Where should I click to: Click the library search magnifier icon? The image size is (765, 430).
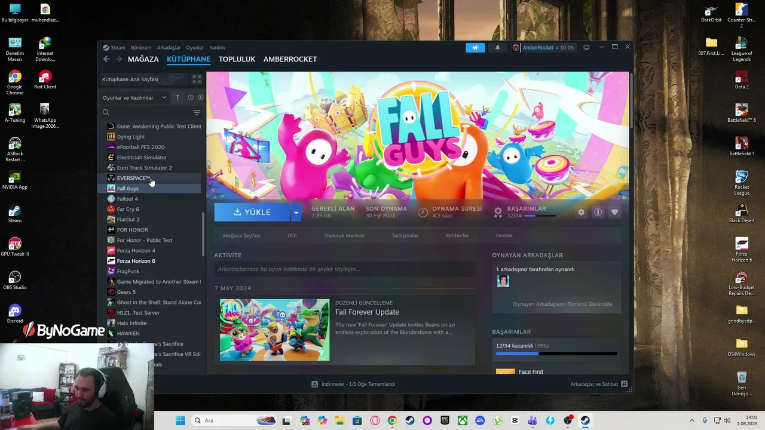[106, 112]
